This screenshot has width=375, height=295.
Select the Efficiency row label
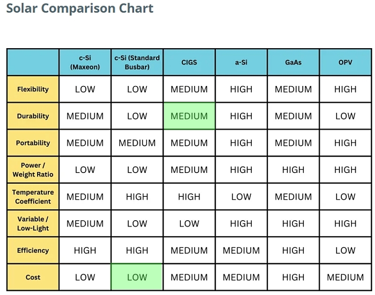click(x=33, y=251)
